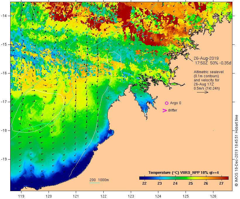
Task: Click the magenta Argo float circle symbol
Action: coord(167,103)
